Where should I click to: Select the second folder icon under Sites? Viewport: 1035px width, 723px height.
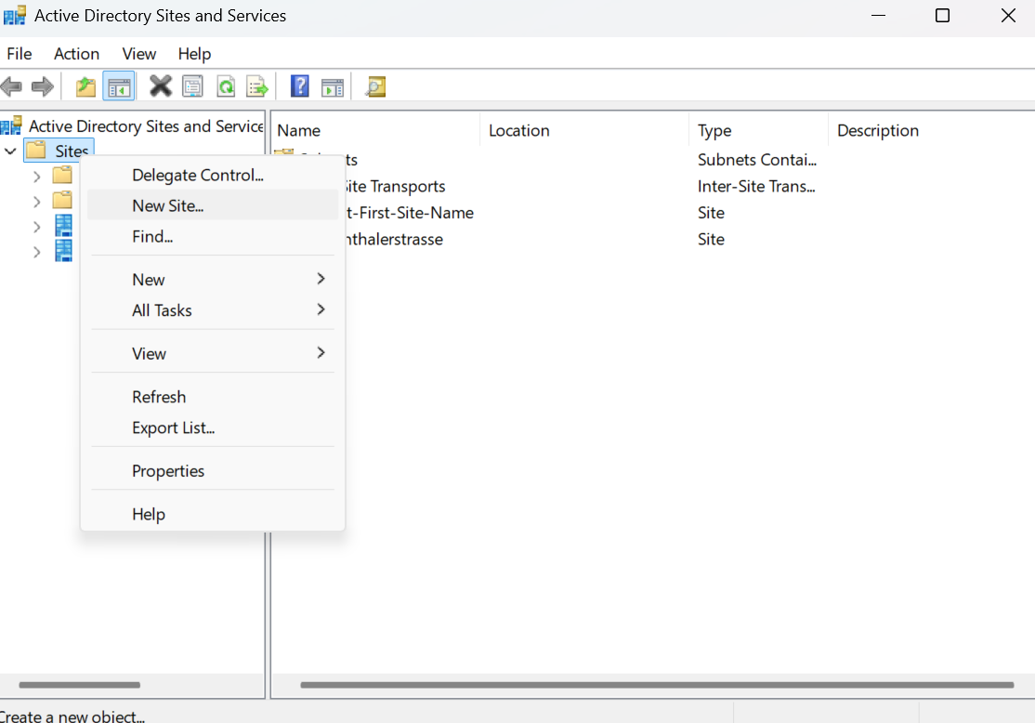pyautogui.click(x=62, y=200)
